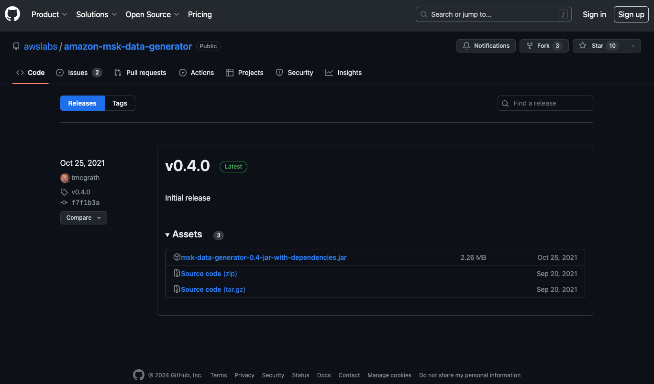
Task: Open the search bar at the top
Action: (493, 14)
